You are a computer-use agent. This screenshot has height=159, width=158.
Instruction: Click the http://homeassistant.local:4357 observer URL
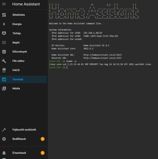(102, 58)
